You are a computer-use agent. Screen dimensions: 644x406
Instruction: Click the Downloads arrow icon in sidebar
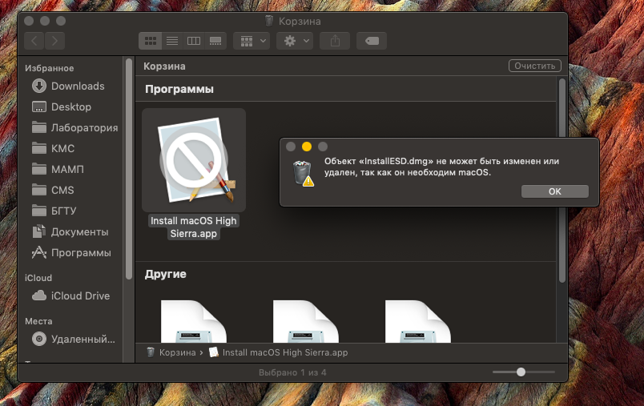(x=39, y=86)
